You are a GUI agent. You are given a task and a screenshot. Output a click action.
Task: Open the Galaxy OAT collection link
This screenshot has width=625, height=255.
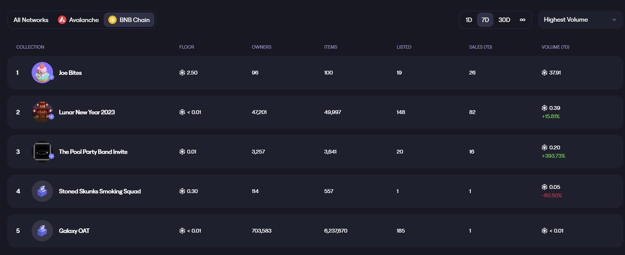74,231
